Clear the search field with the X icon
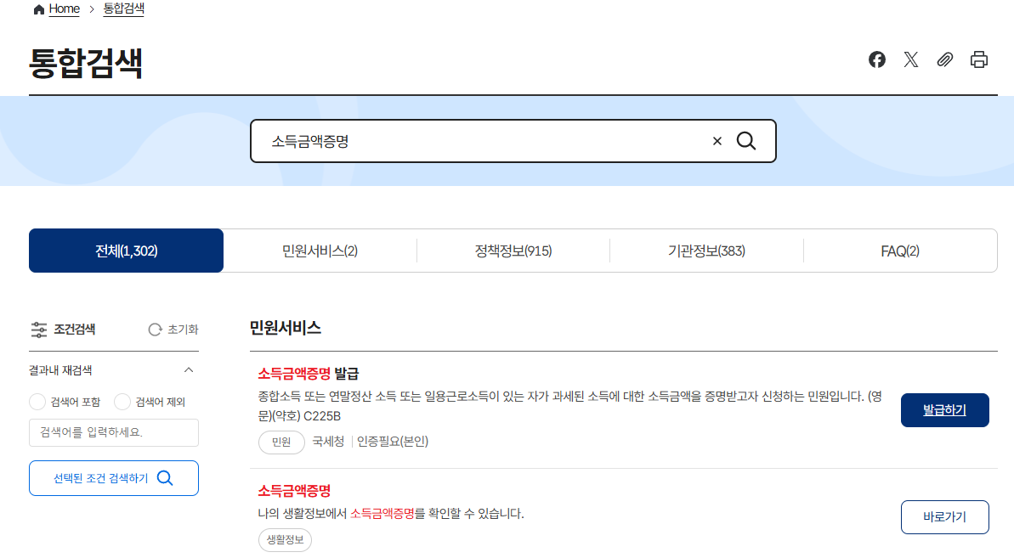1014x558 pixels. click(717, 141)
